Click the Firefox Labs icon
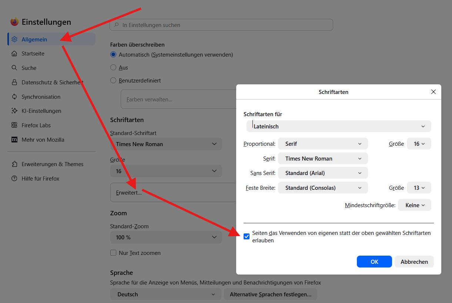Image resolution: width=452 pixels, height=303 pixels. point(14,125)
